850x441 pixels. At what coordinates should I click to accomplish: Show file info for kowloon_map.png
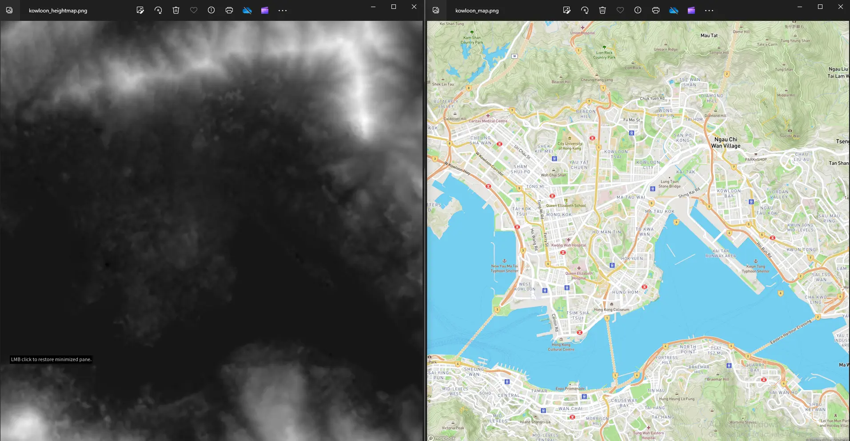pos(638,10)
